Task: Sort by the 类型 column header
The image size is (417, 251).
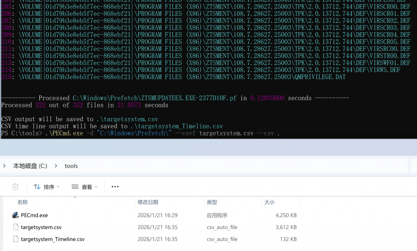Action: pyautogui.click(x=212, y=202)
